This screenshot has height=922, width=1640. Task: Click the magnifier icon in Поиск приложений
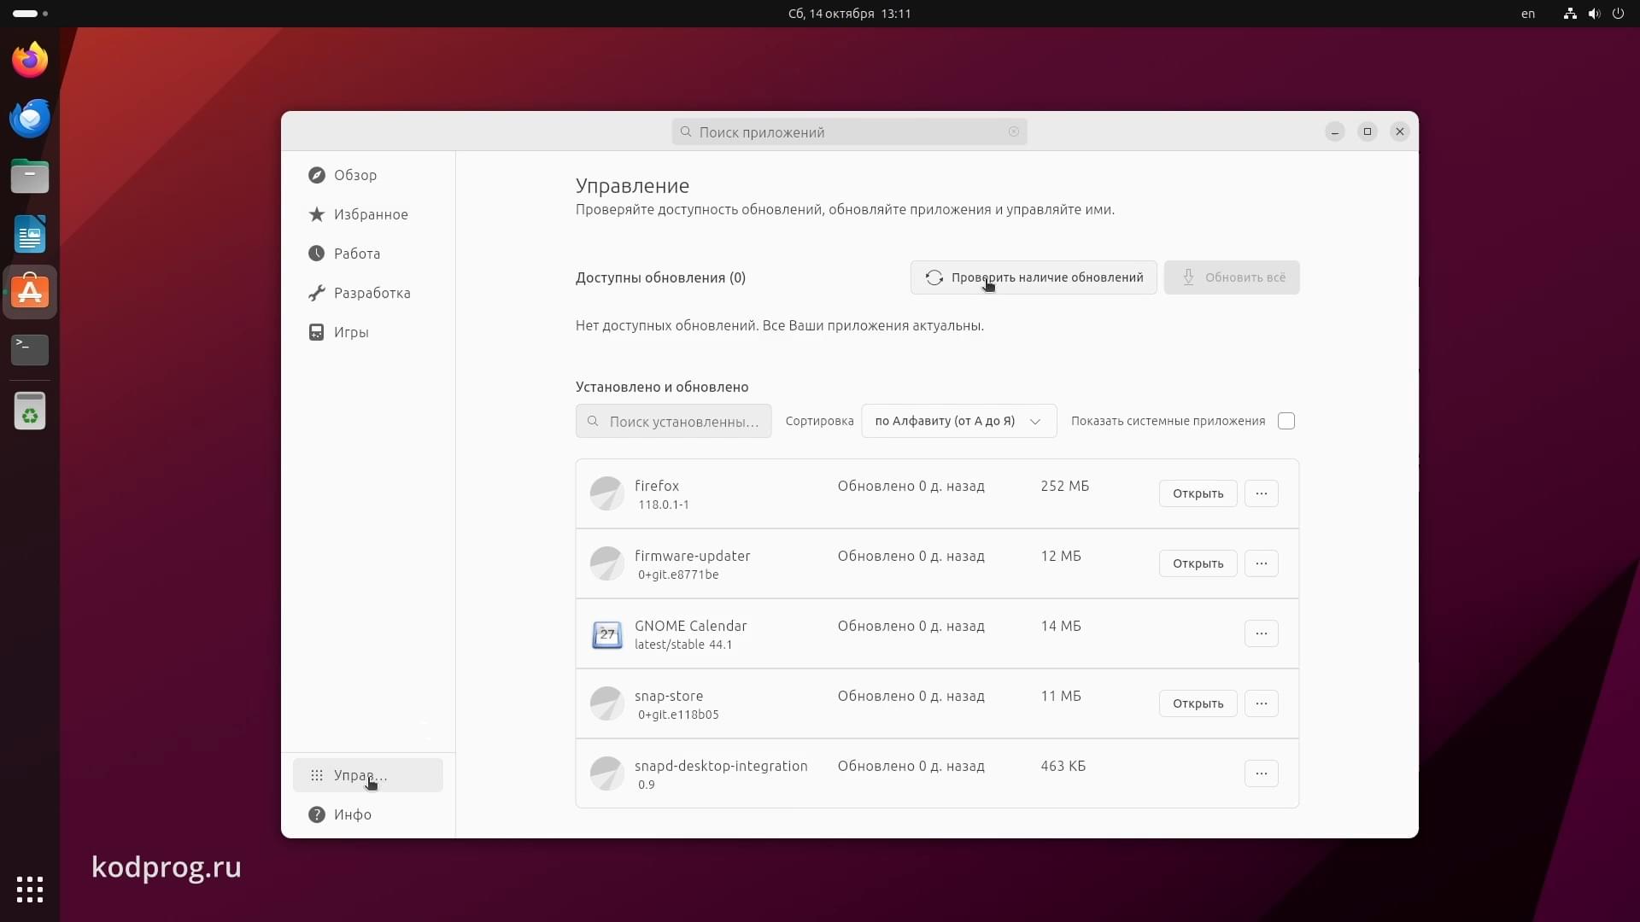click(x=686, y=131)
